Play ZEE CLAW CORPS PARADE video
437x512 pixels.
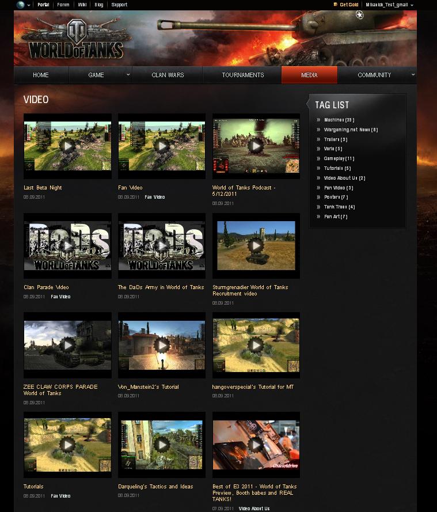pyautogui.click(x=67, y=345)
